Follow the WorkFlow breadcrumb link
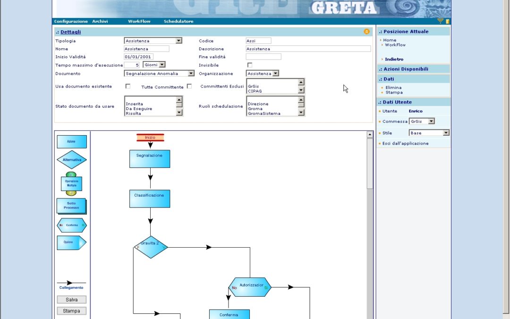This screenshot has height=319, width=510. (395, 45)
